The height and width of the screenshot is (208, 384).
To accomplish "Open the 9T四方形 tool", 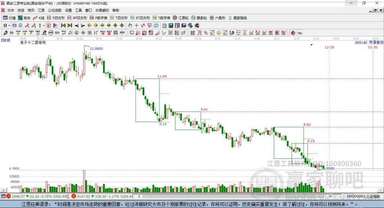I will [140, 18].
